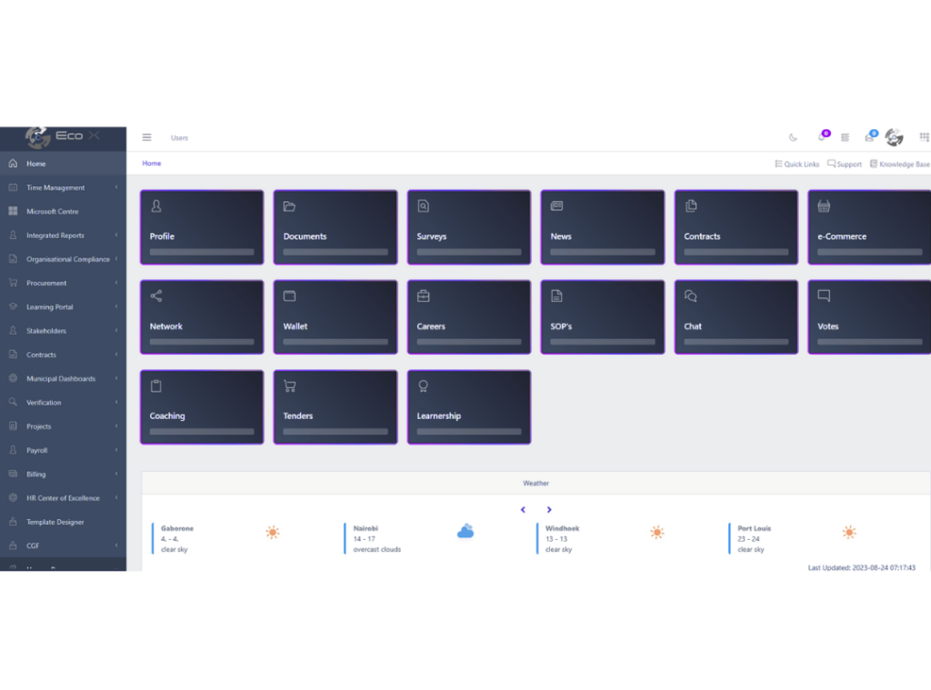Toggle dark mode with the moon icon
The width and height of the screenshot is (931, 690).
click(x=793, y=137)
